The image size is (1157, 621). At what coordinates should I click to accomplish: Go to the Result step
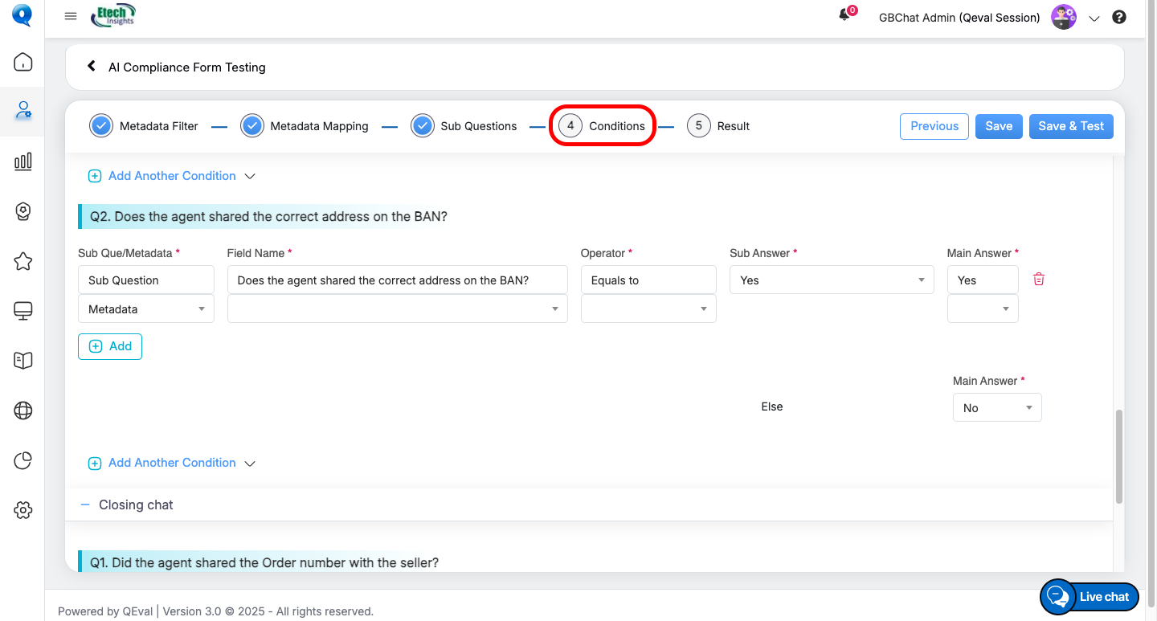(x=718, y=126)
